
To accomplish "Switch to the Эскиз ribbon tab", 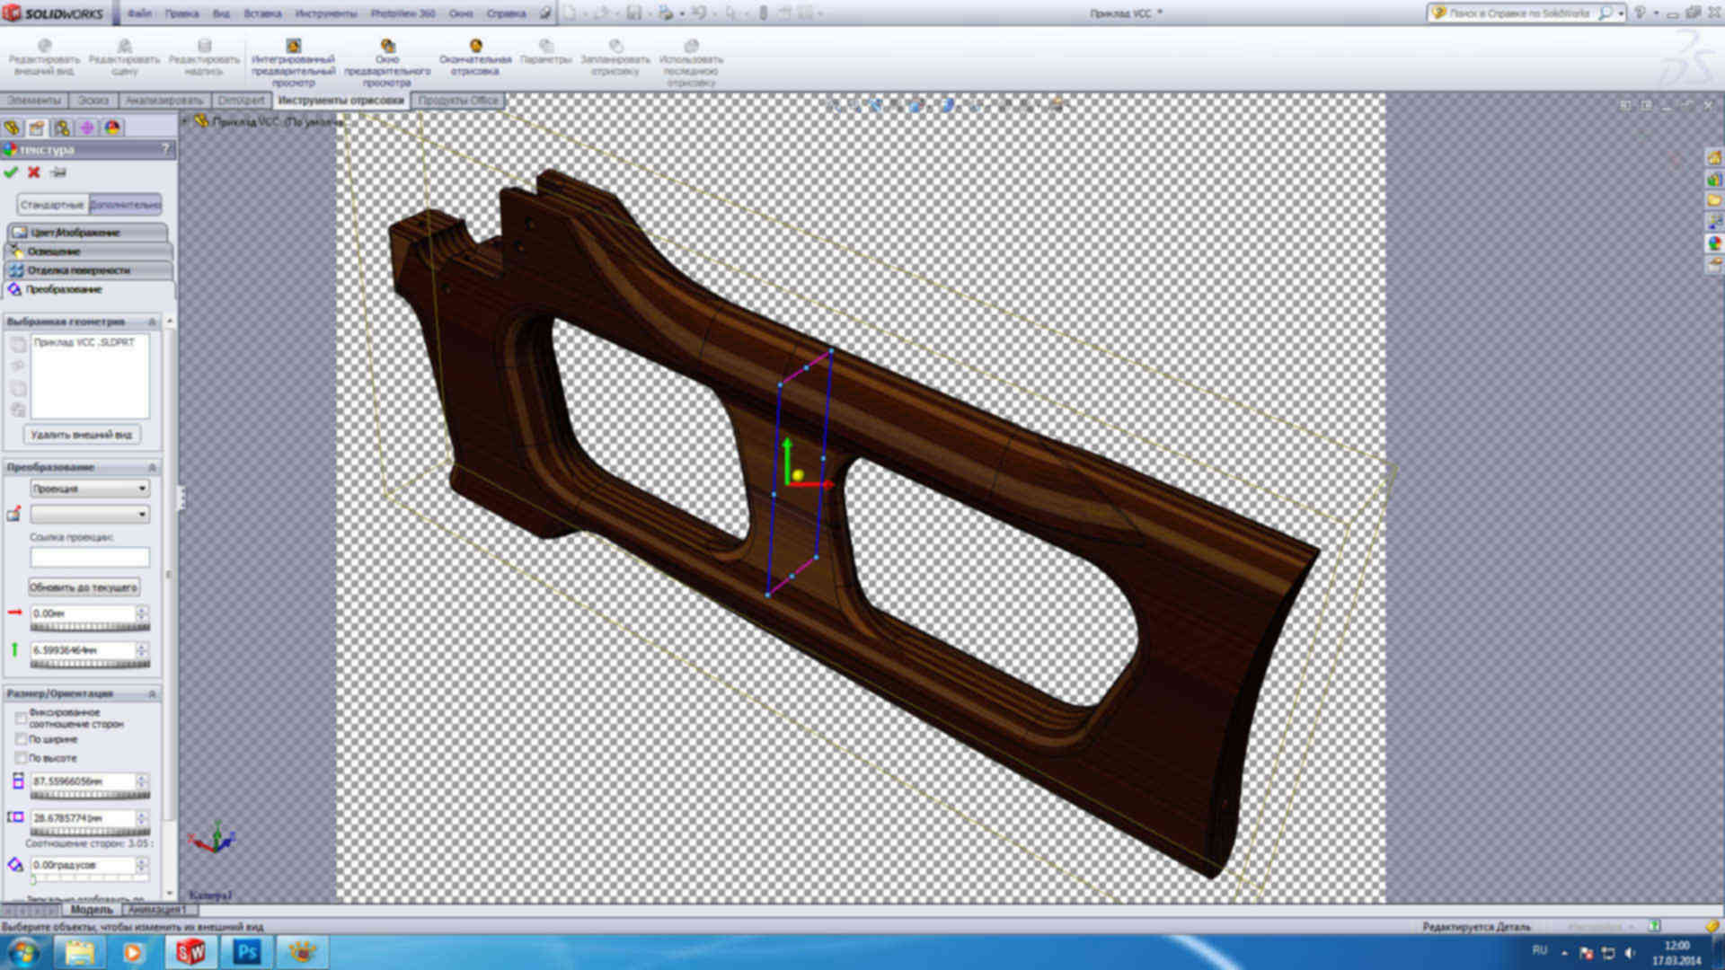I will click(x=93, y=101).
